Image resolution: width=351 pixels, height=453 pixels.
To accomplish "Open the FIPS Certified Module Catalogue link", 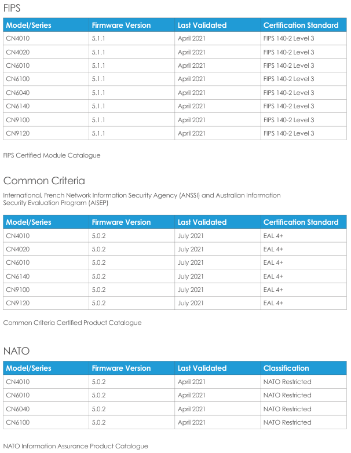I will [52, 155].
